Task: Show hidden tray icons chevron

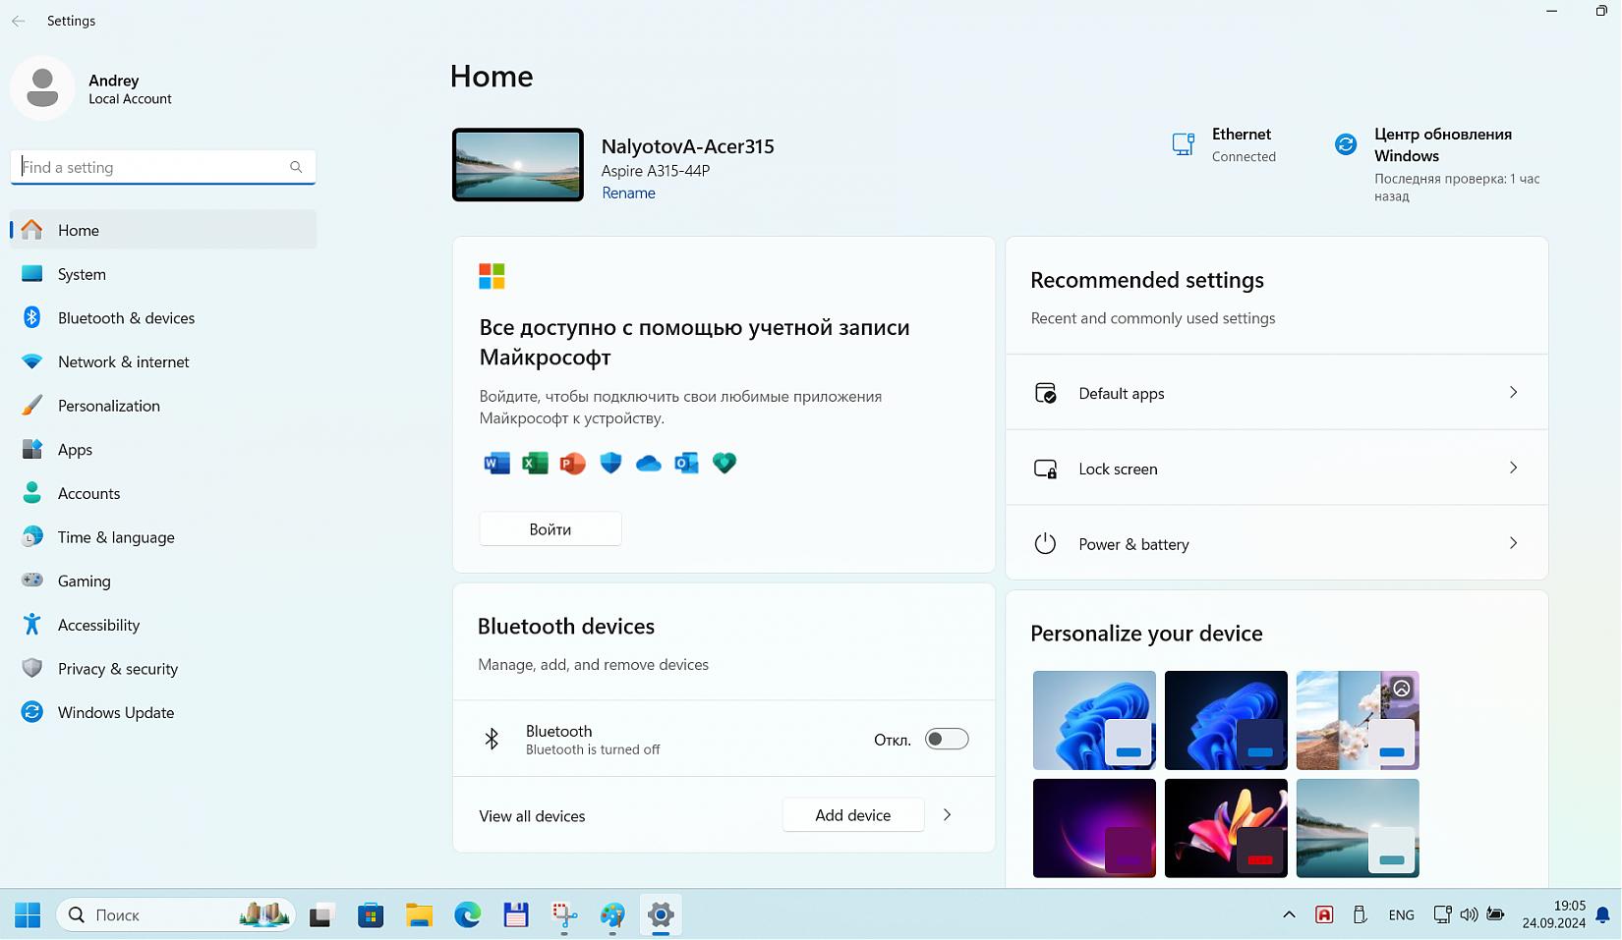Action: [1289, 915]
